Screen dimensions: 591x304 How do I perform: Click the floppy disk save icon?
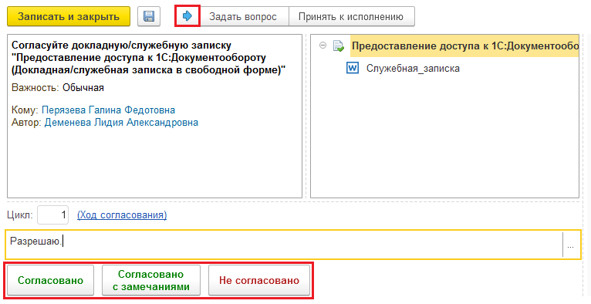(149, 16)
